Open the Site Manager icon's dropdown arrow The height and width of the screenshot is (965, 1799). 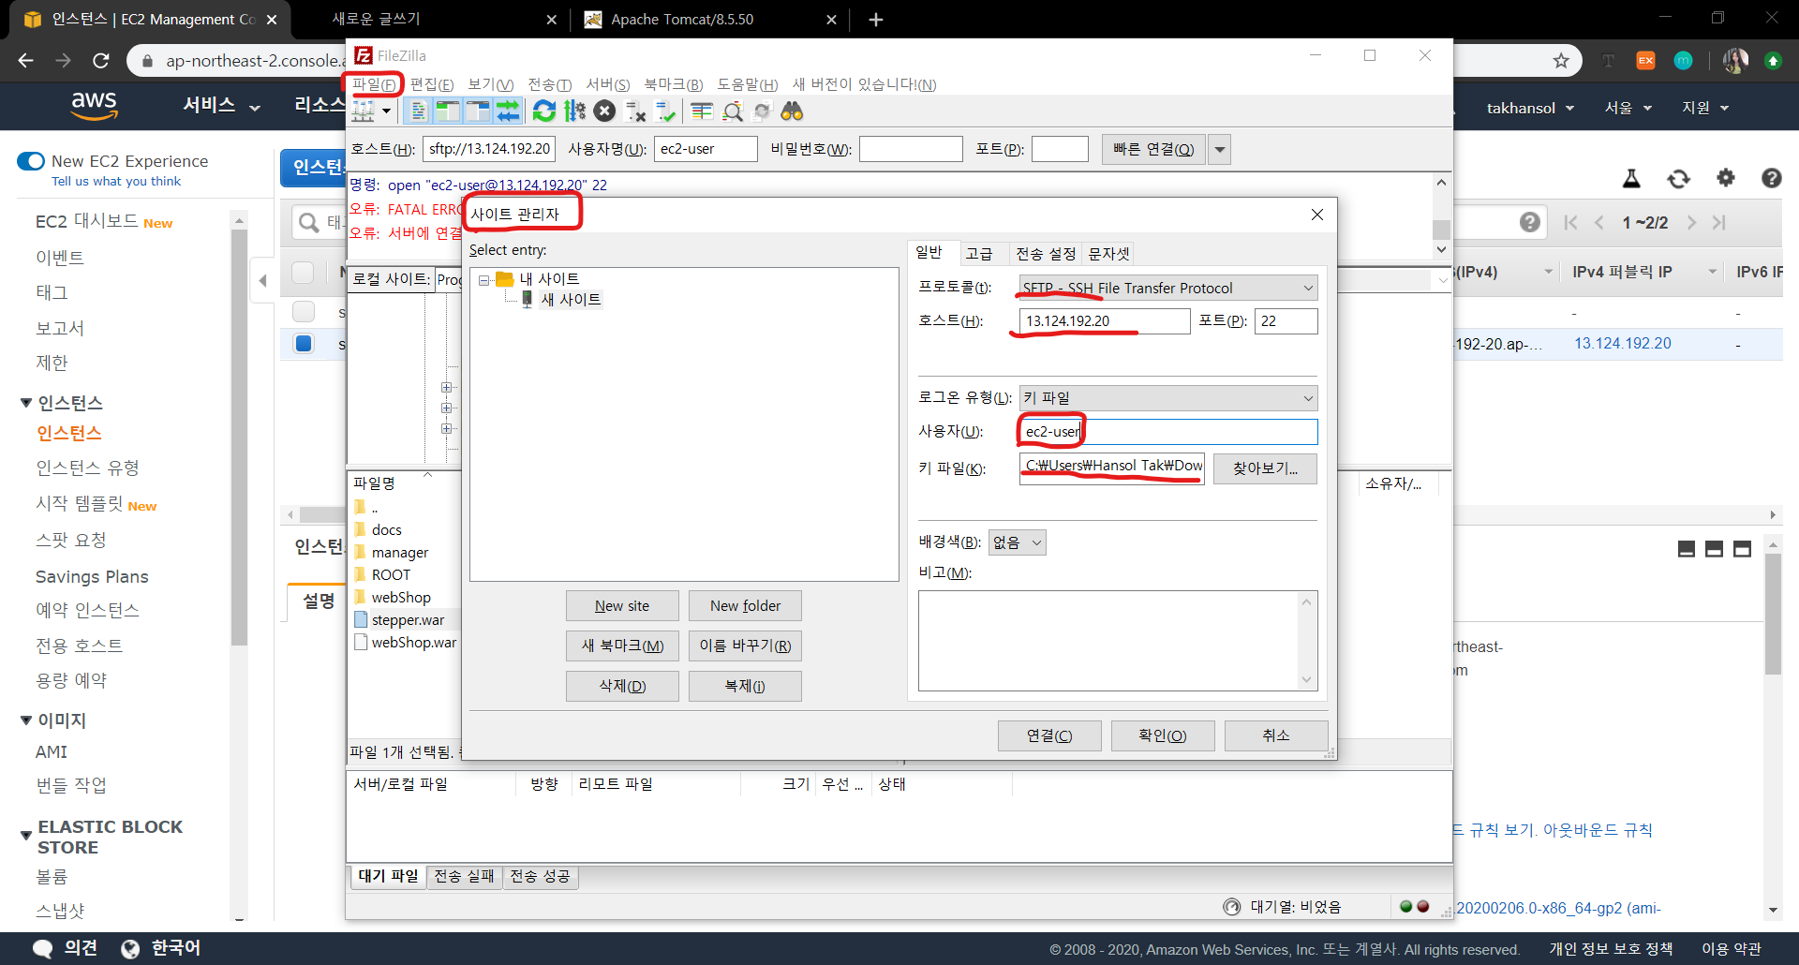coord(386,111)
